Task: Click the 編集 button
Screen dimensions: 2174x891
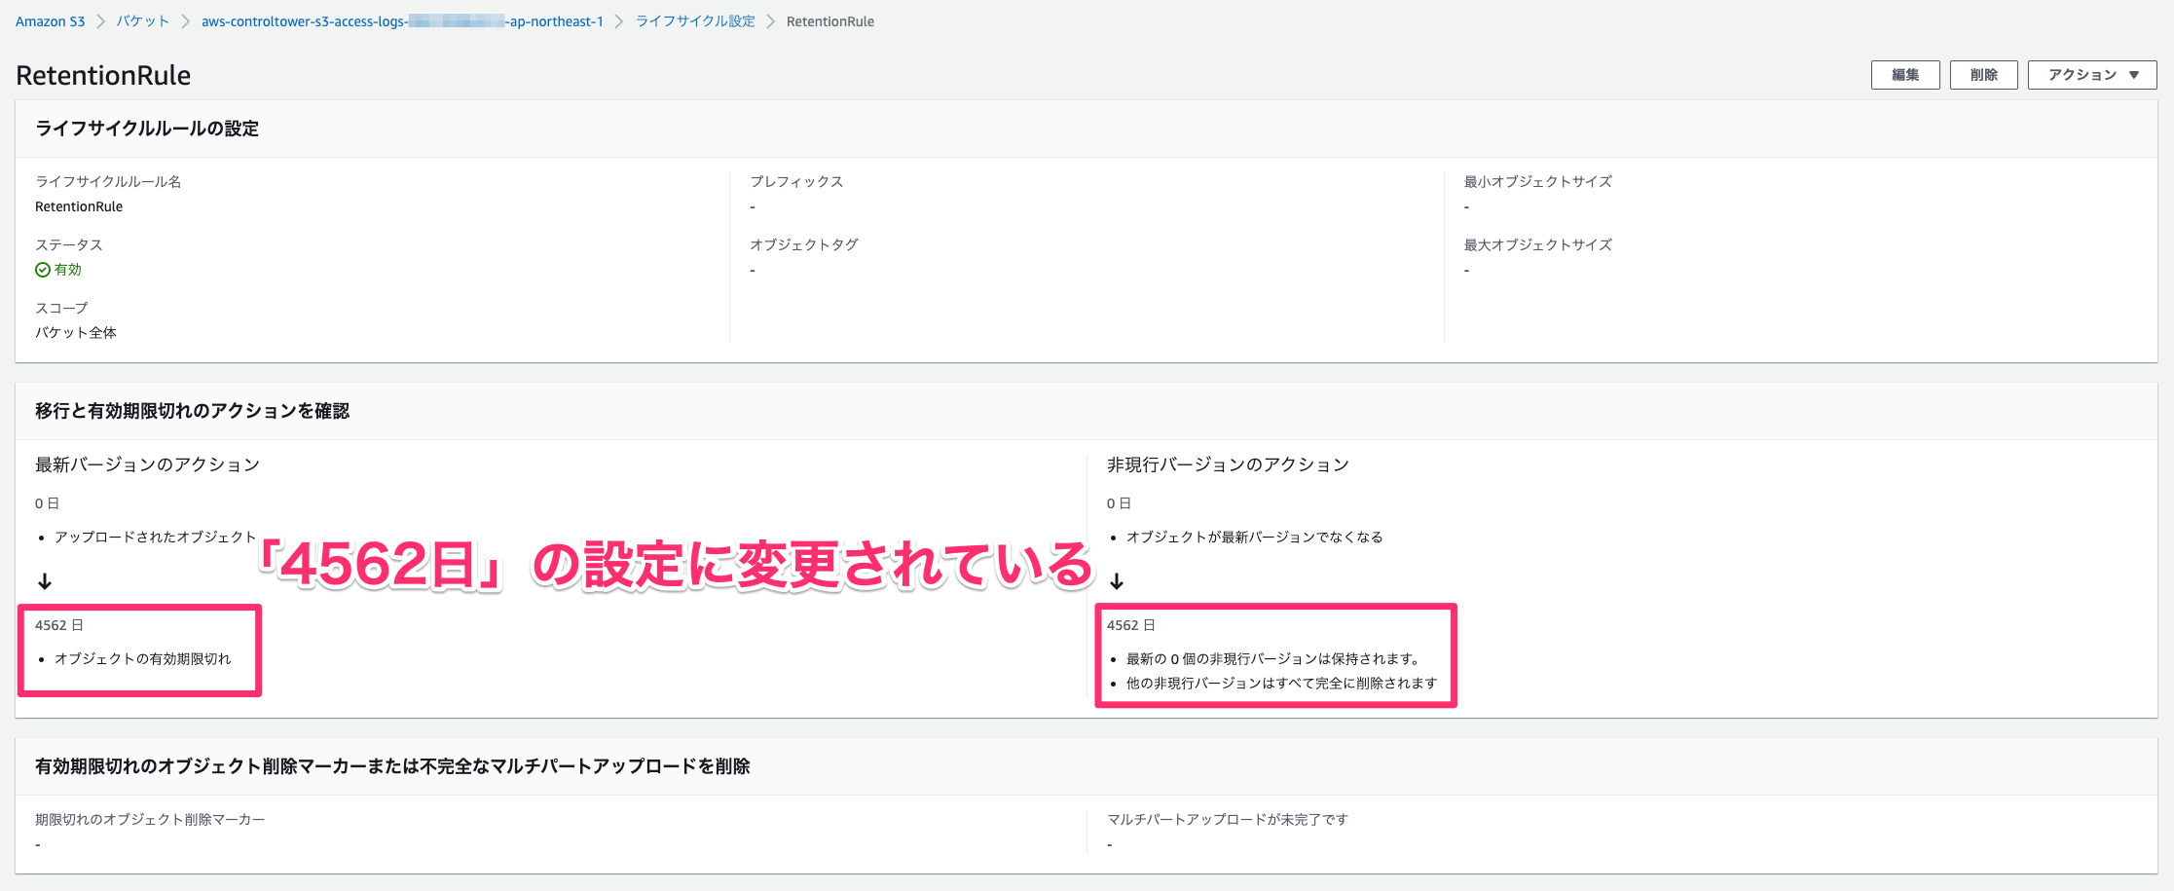Action: coord(1904,74)
